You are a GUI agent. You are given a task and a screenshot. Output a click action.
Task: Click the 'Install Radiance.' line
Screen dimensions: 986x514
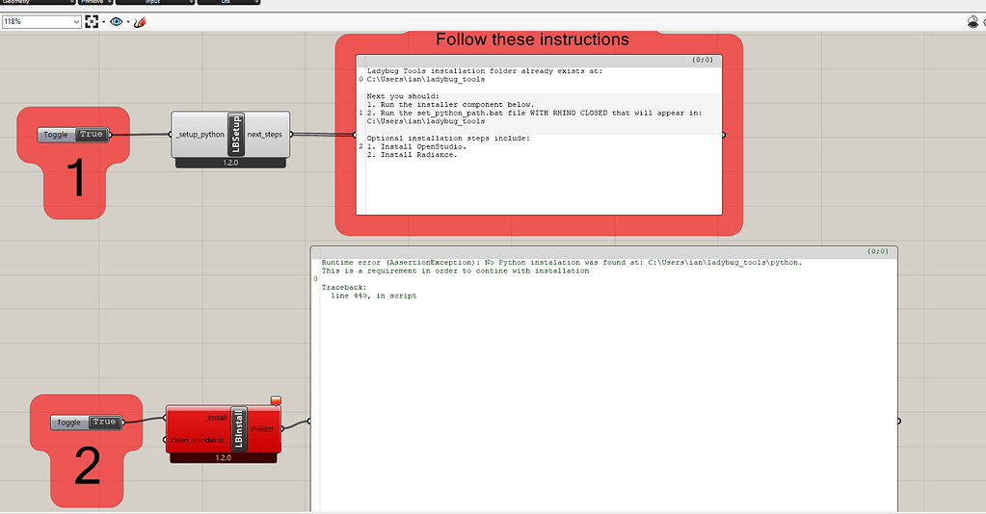pos(412,155)
